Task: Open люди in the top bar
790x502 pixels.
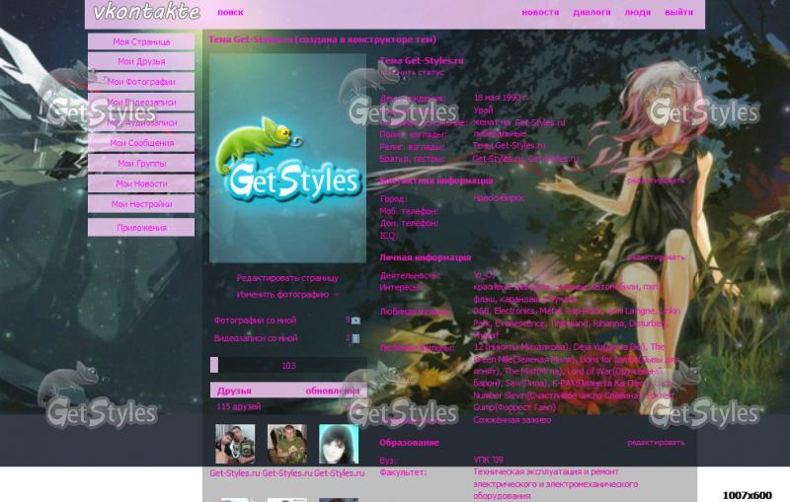Action: 637,12
